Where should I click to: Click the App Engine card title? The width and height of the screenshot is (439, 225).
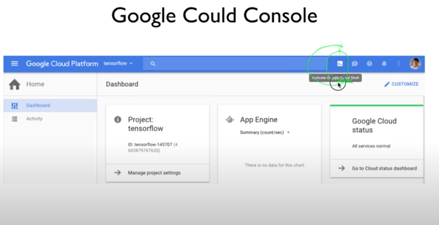pyautogui.click(x=259, y=119)
